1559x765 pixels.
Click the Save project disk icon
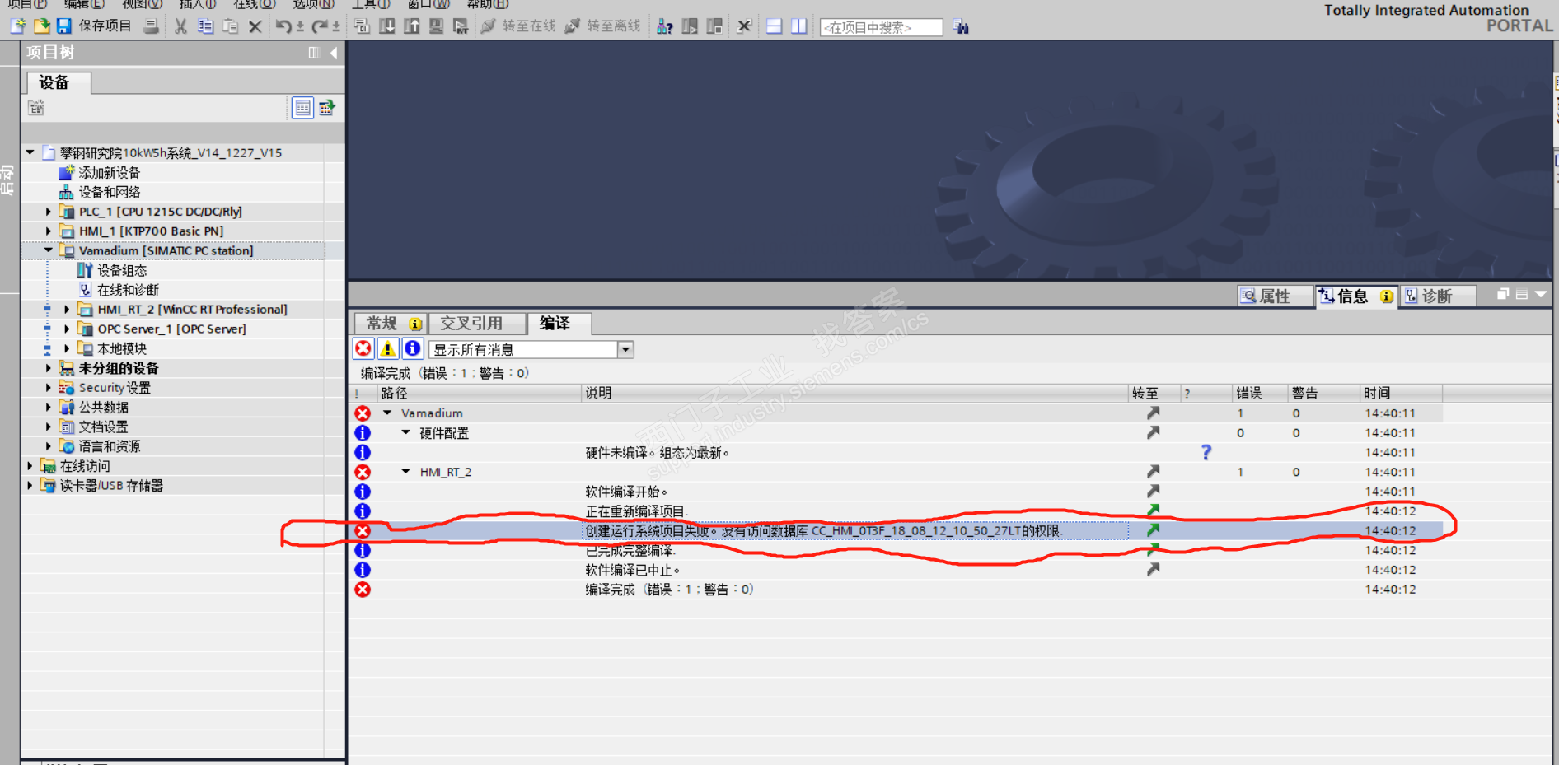(63, 26)
